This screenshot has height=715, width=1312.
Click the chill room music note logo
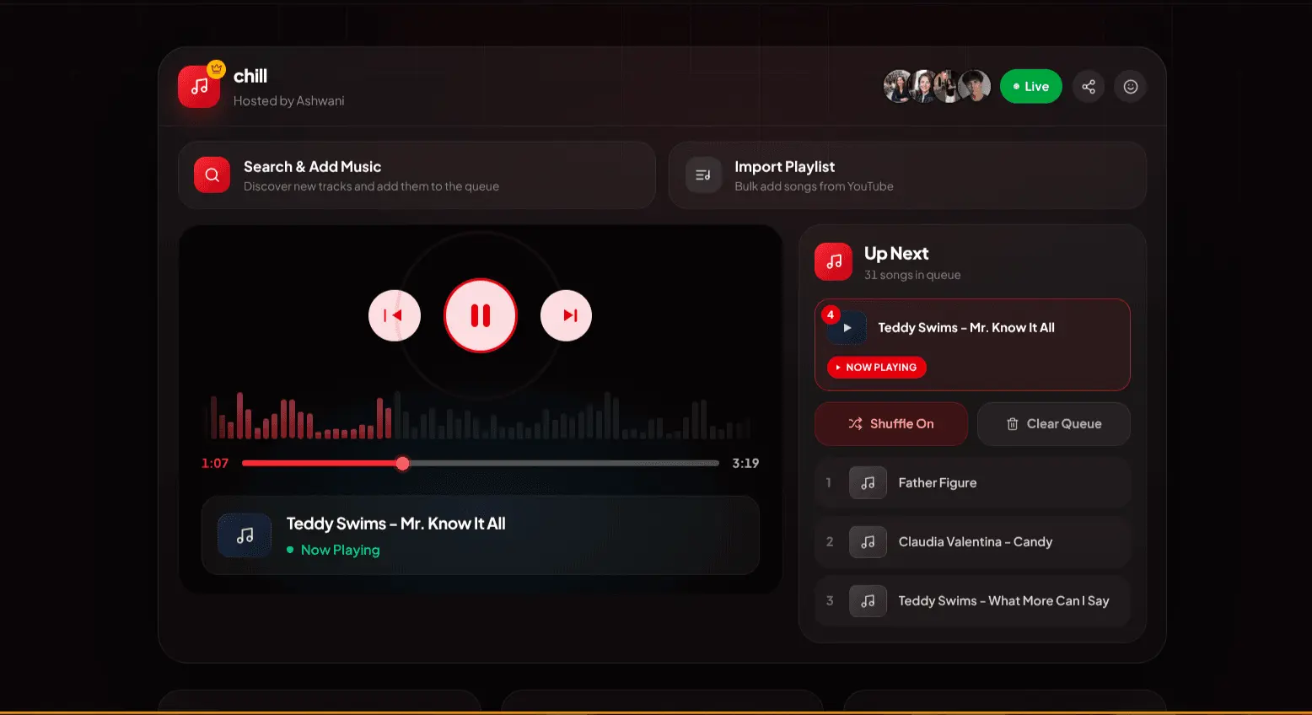[199, 87]
